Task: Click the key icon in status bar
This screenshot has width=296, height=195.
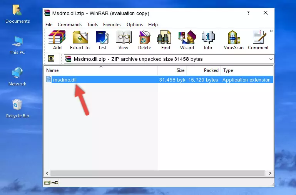Action: tap(55, 183)
